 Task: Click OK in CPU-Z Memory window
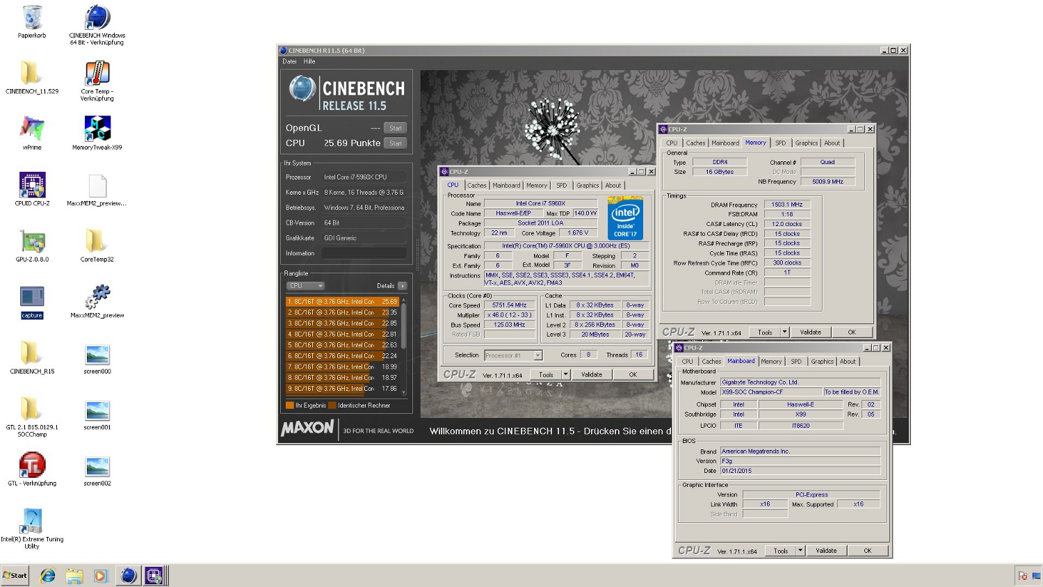(x=852, y=332)
